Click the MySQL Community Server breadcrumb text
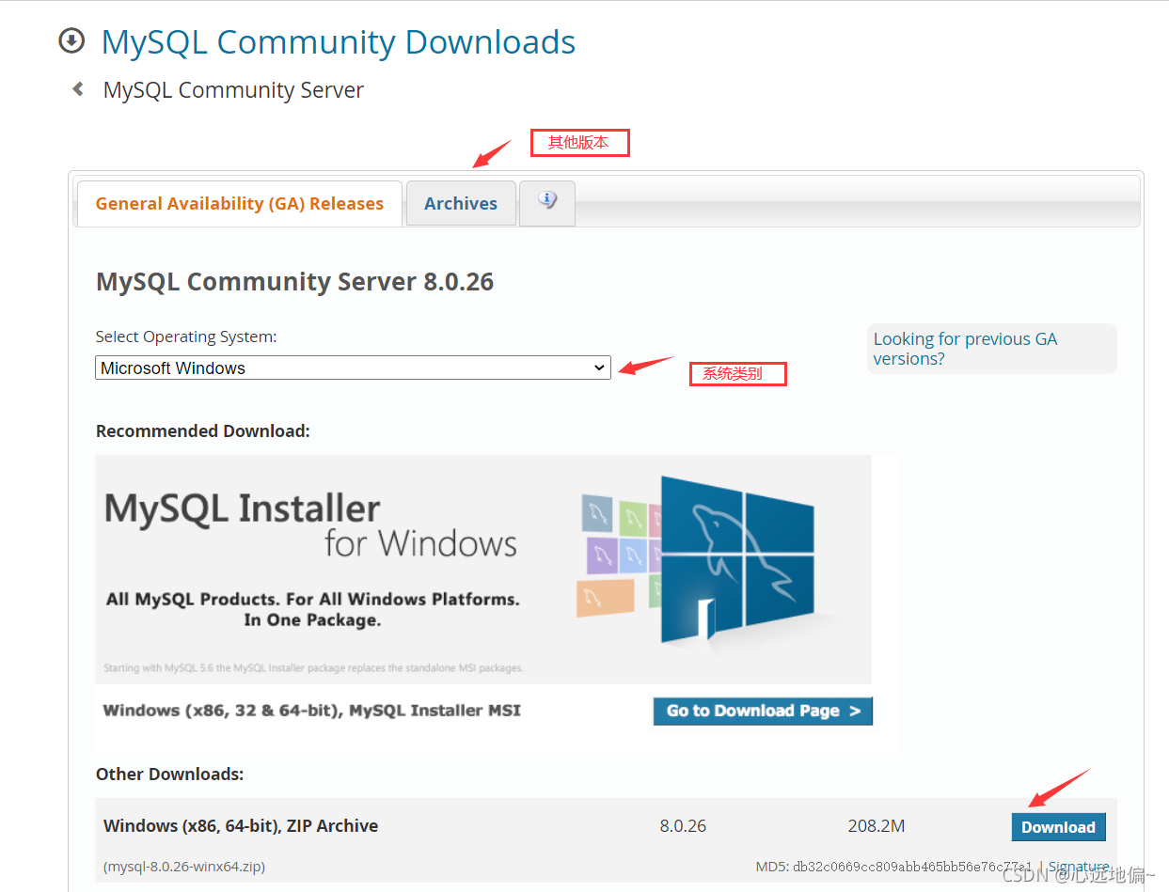The height and width of the screenshot is (892, 1169). (x=233, y=90)
